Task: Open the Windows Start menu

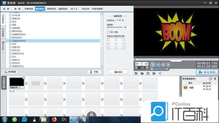Action: tap(4, 120)
